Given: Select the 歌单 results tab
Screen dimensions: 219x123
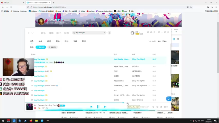Looking at the screenshot, I should click(58, 41).
